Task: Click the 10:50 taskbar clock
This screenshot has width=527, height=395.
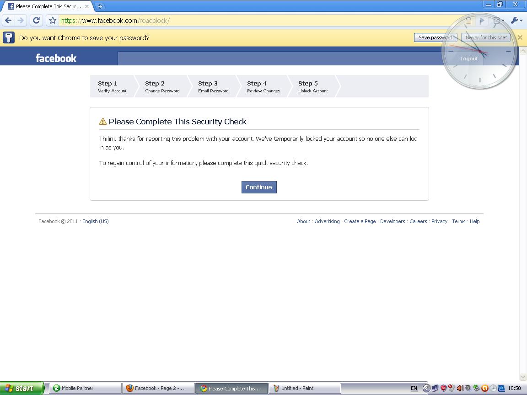Action: 514,388
